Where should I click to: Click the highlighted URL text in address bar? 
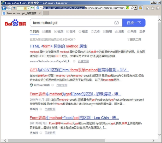pos(64,8)
